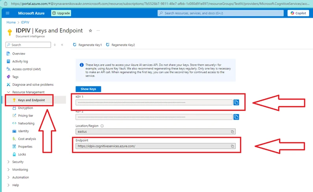Click the Locks padlock icon
Viewport: 313px width, 192px height.
tap(14, 154)
